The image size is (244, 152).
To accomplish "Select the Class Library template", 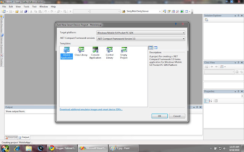I will point(81,52).
